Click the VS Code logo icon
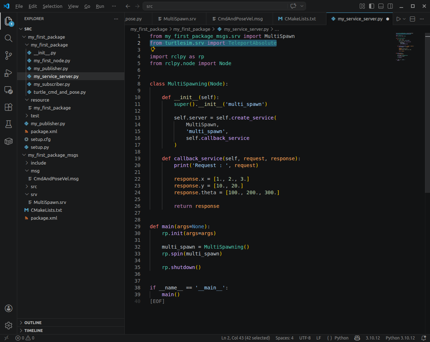 6,6
